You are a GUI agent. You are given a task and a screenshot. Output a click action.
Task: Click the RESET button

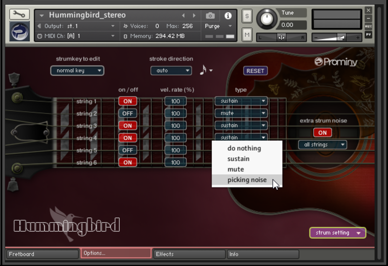coord(256,71)
